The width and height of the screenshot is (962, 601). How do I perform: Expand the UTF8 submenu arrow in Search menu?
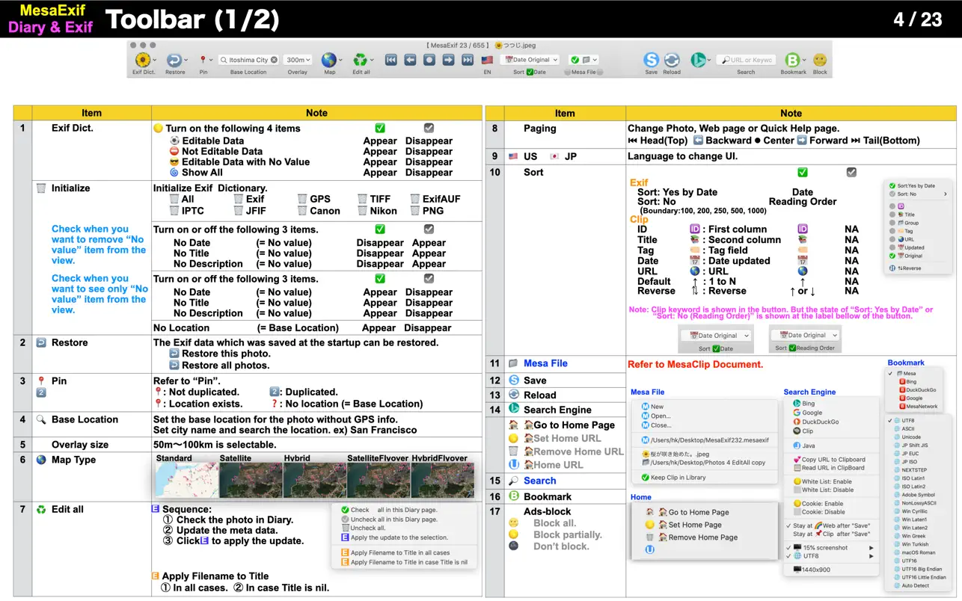(870, 556)
